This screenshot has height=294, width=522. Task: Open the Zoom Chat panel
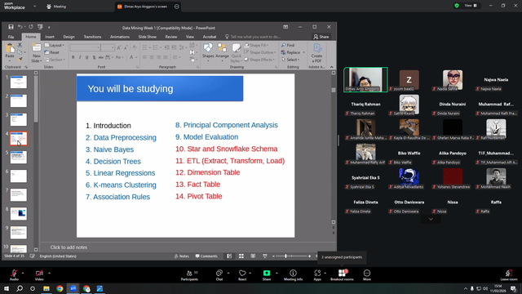click(x=219, y=275)
